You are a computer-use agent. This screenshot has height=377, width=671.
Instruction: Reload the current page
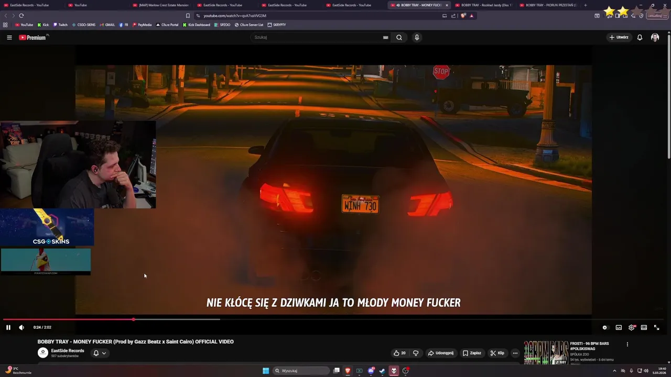21,16
